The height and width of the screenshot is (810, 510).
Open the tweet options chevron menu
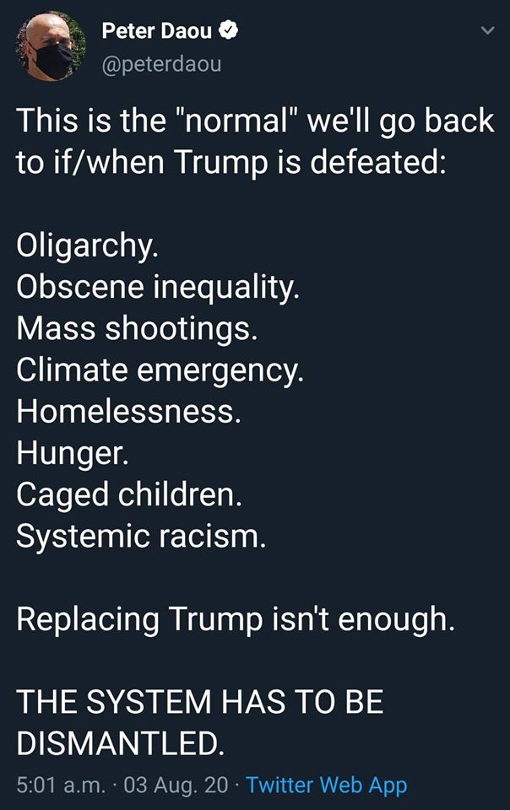(486, 31)
